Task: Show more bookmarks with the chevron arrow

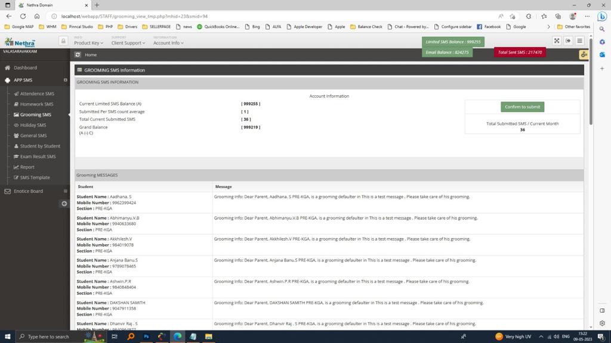Action: pyautogui.click(x=549, y=27)
